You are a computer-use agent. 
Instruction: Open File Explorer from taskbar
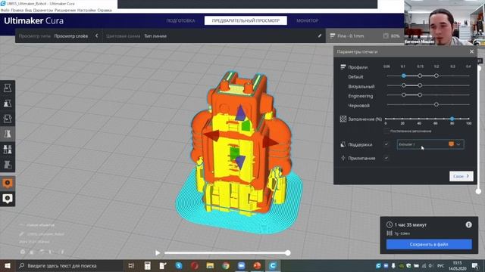(x=210, y=265)
